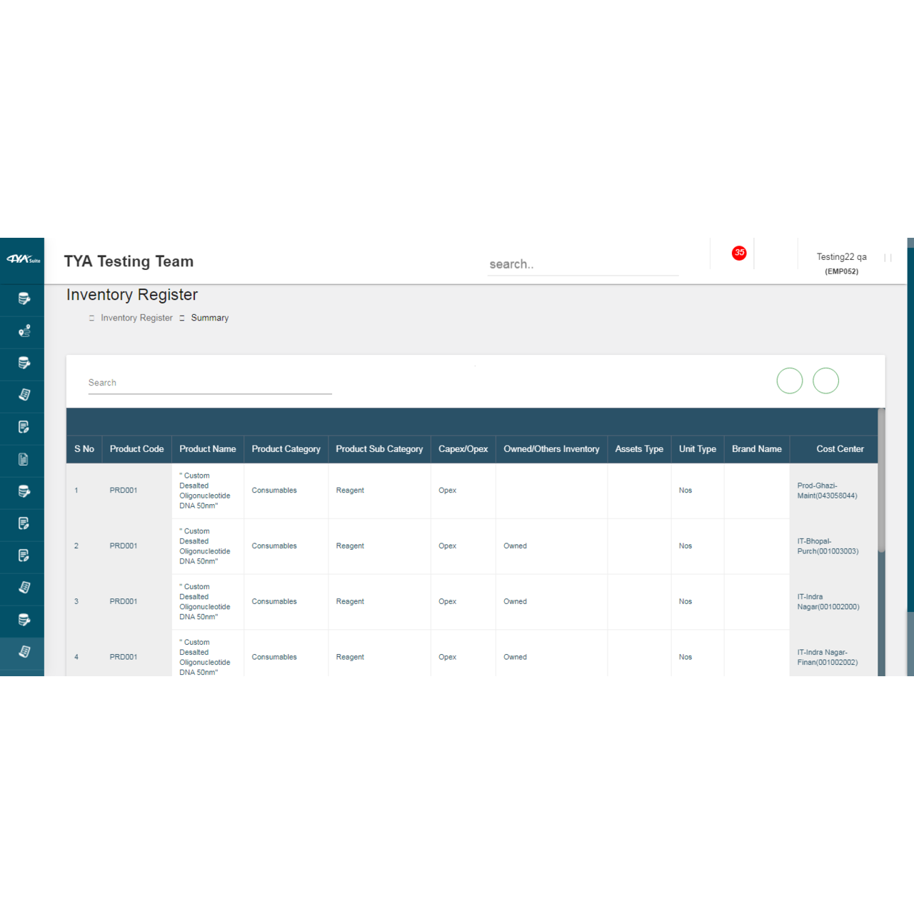Viewport: 914px width, 914px height.
Task: Select the highlighted bottom sidebar icon
Action: [x=24, y=651]
